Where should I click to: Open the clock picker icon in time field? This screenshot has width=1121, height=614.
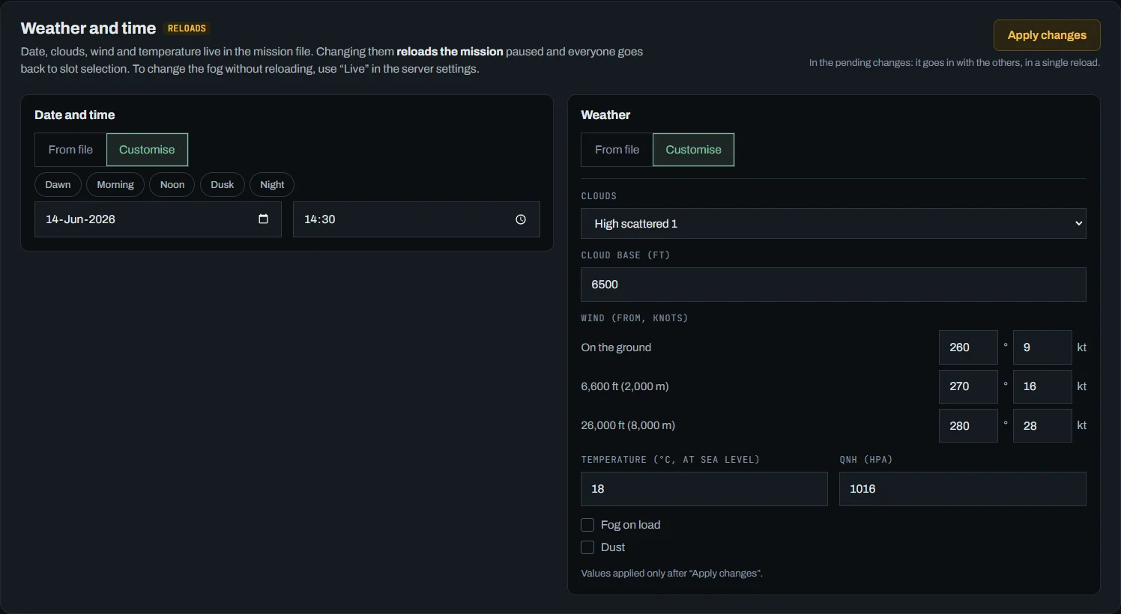pos(521,219)
